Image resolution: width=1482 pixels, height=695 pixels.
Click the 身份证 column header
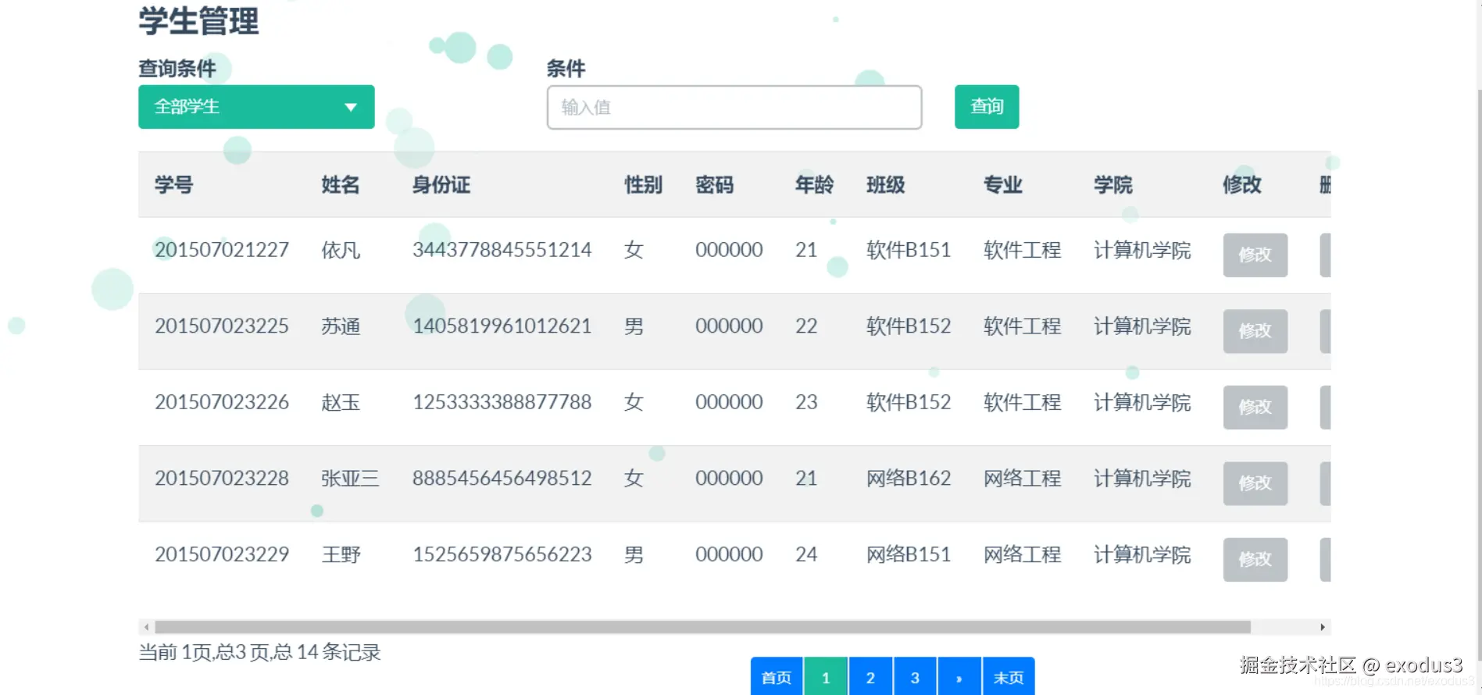(441, 185)
